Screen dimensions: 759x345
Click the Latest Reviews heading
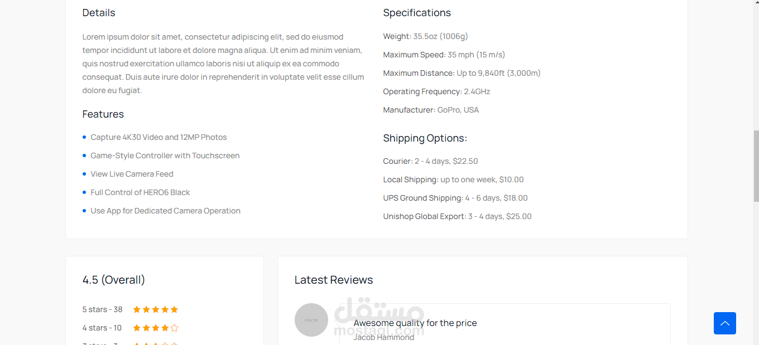[334, 280]
